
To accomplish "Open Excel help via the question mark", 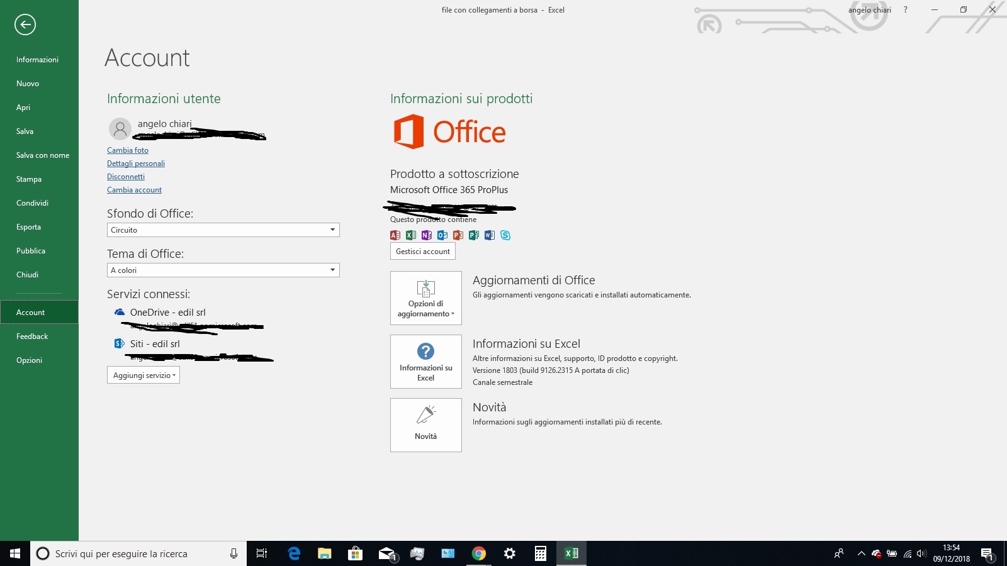I will [906, 10].
